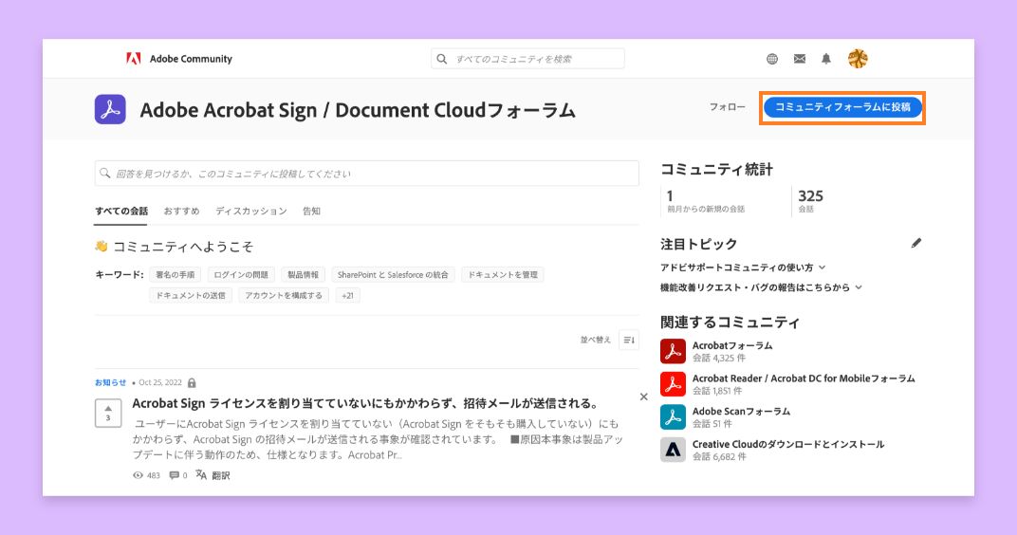Select the 製品情報 keyword chip
This screenshot has width=1017, height=535.
pos(303,274)
